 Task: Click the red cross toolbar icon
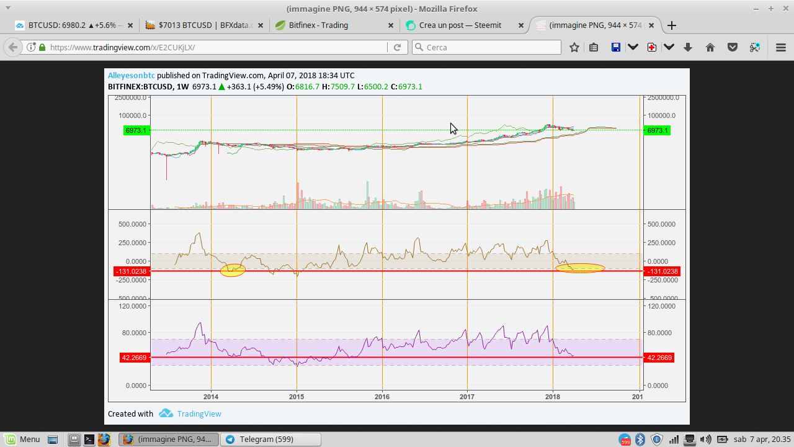652,47
